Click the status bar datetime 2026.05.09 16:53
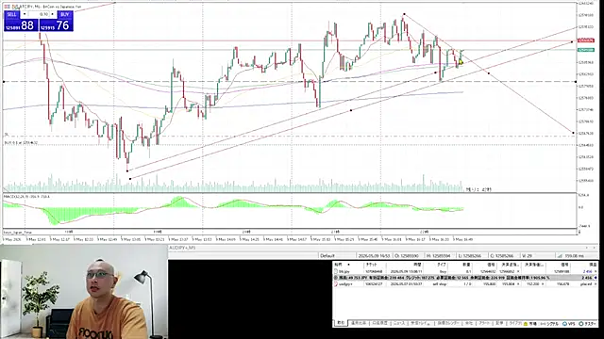Viewport: 604px width, 339px height. click(374, 255)
